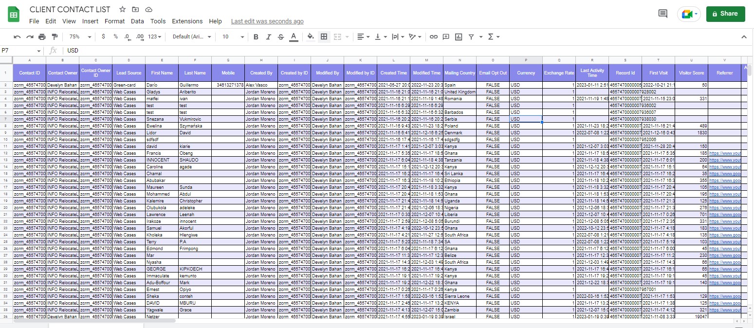Increase decimal places icon
This screenshot has height=328, width=754.
(x=140, y=36)
